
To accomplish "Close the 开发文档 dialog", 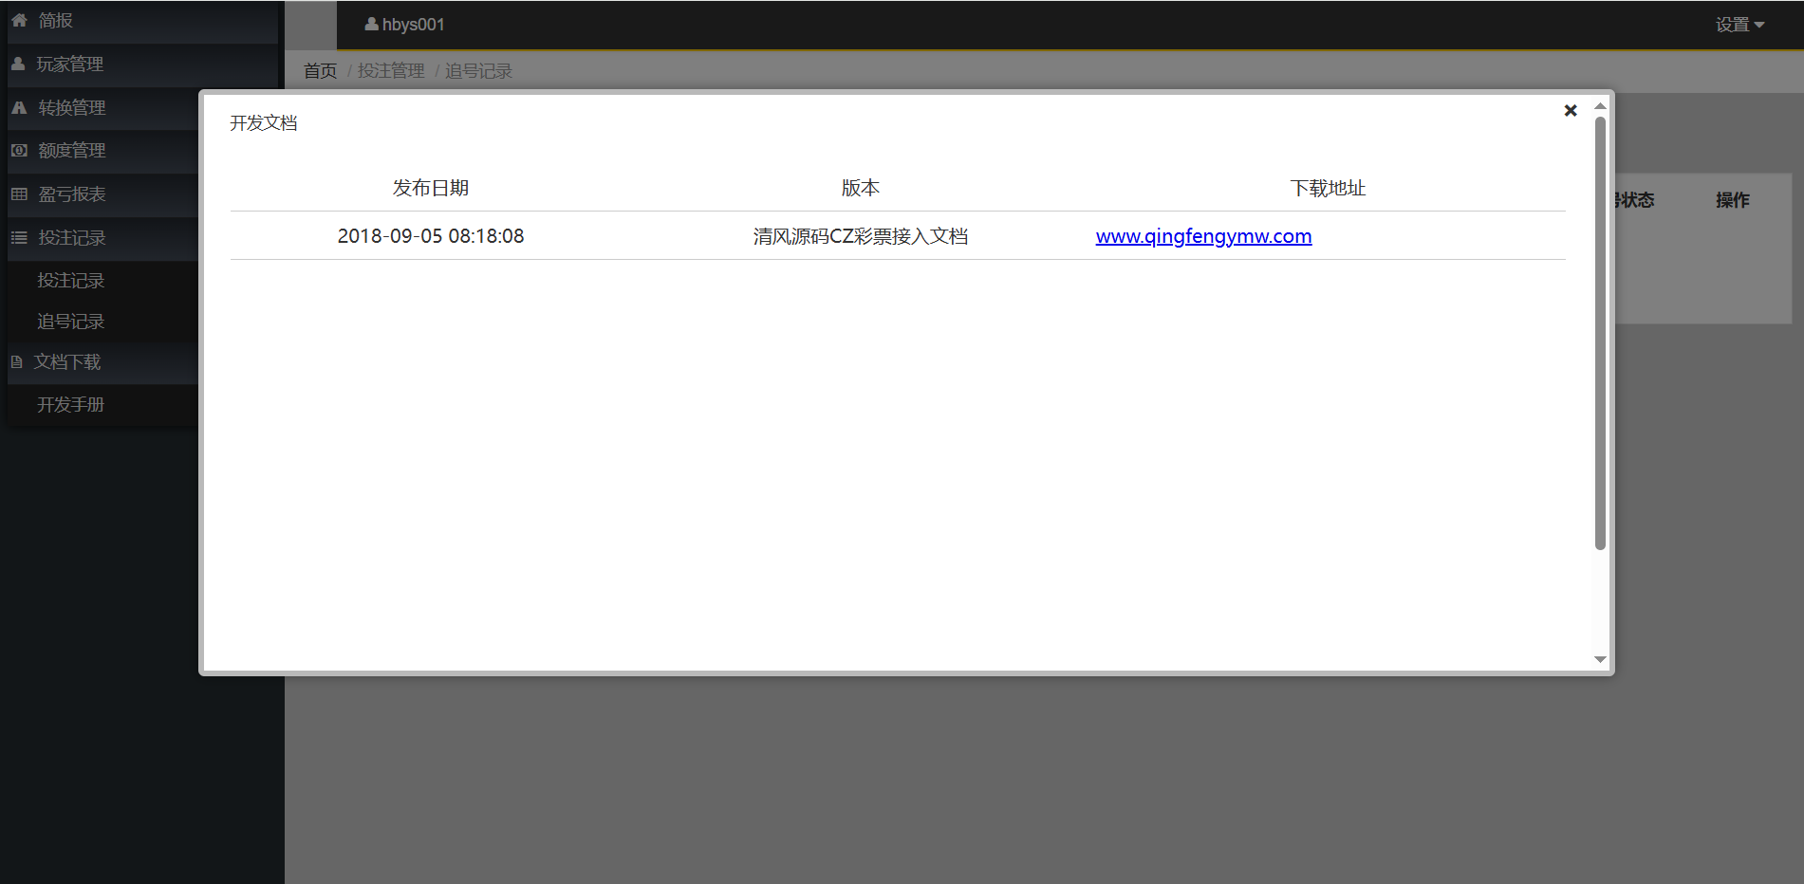I will pyautogui.click(x=1570, y=111).
